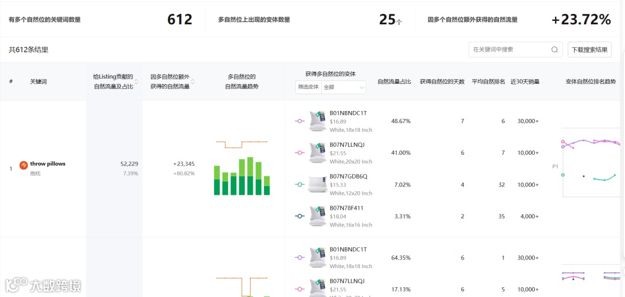625x297 pixels.
Task: Click the search magnifier icon in keyword search
Action: pyautogui.click(x=554, y=49)
